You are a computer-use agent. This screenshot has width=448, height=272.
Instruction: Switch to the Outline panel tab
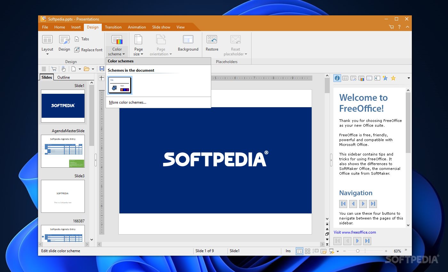pos(63,77)
